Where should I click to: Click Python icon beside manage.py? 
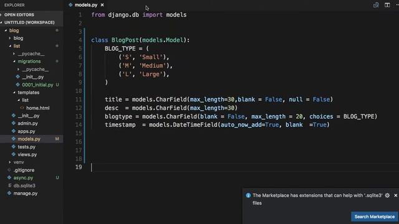pyautogui.click(x=9, y=194)
